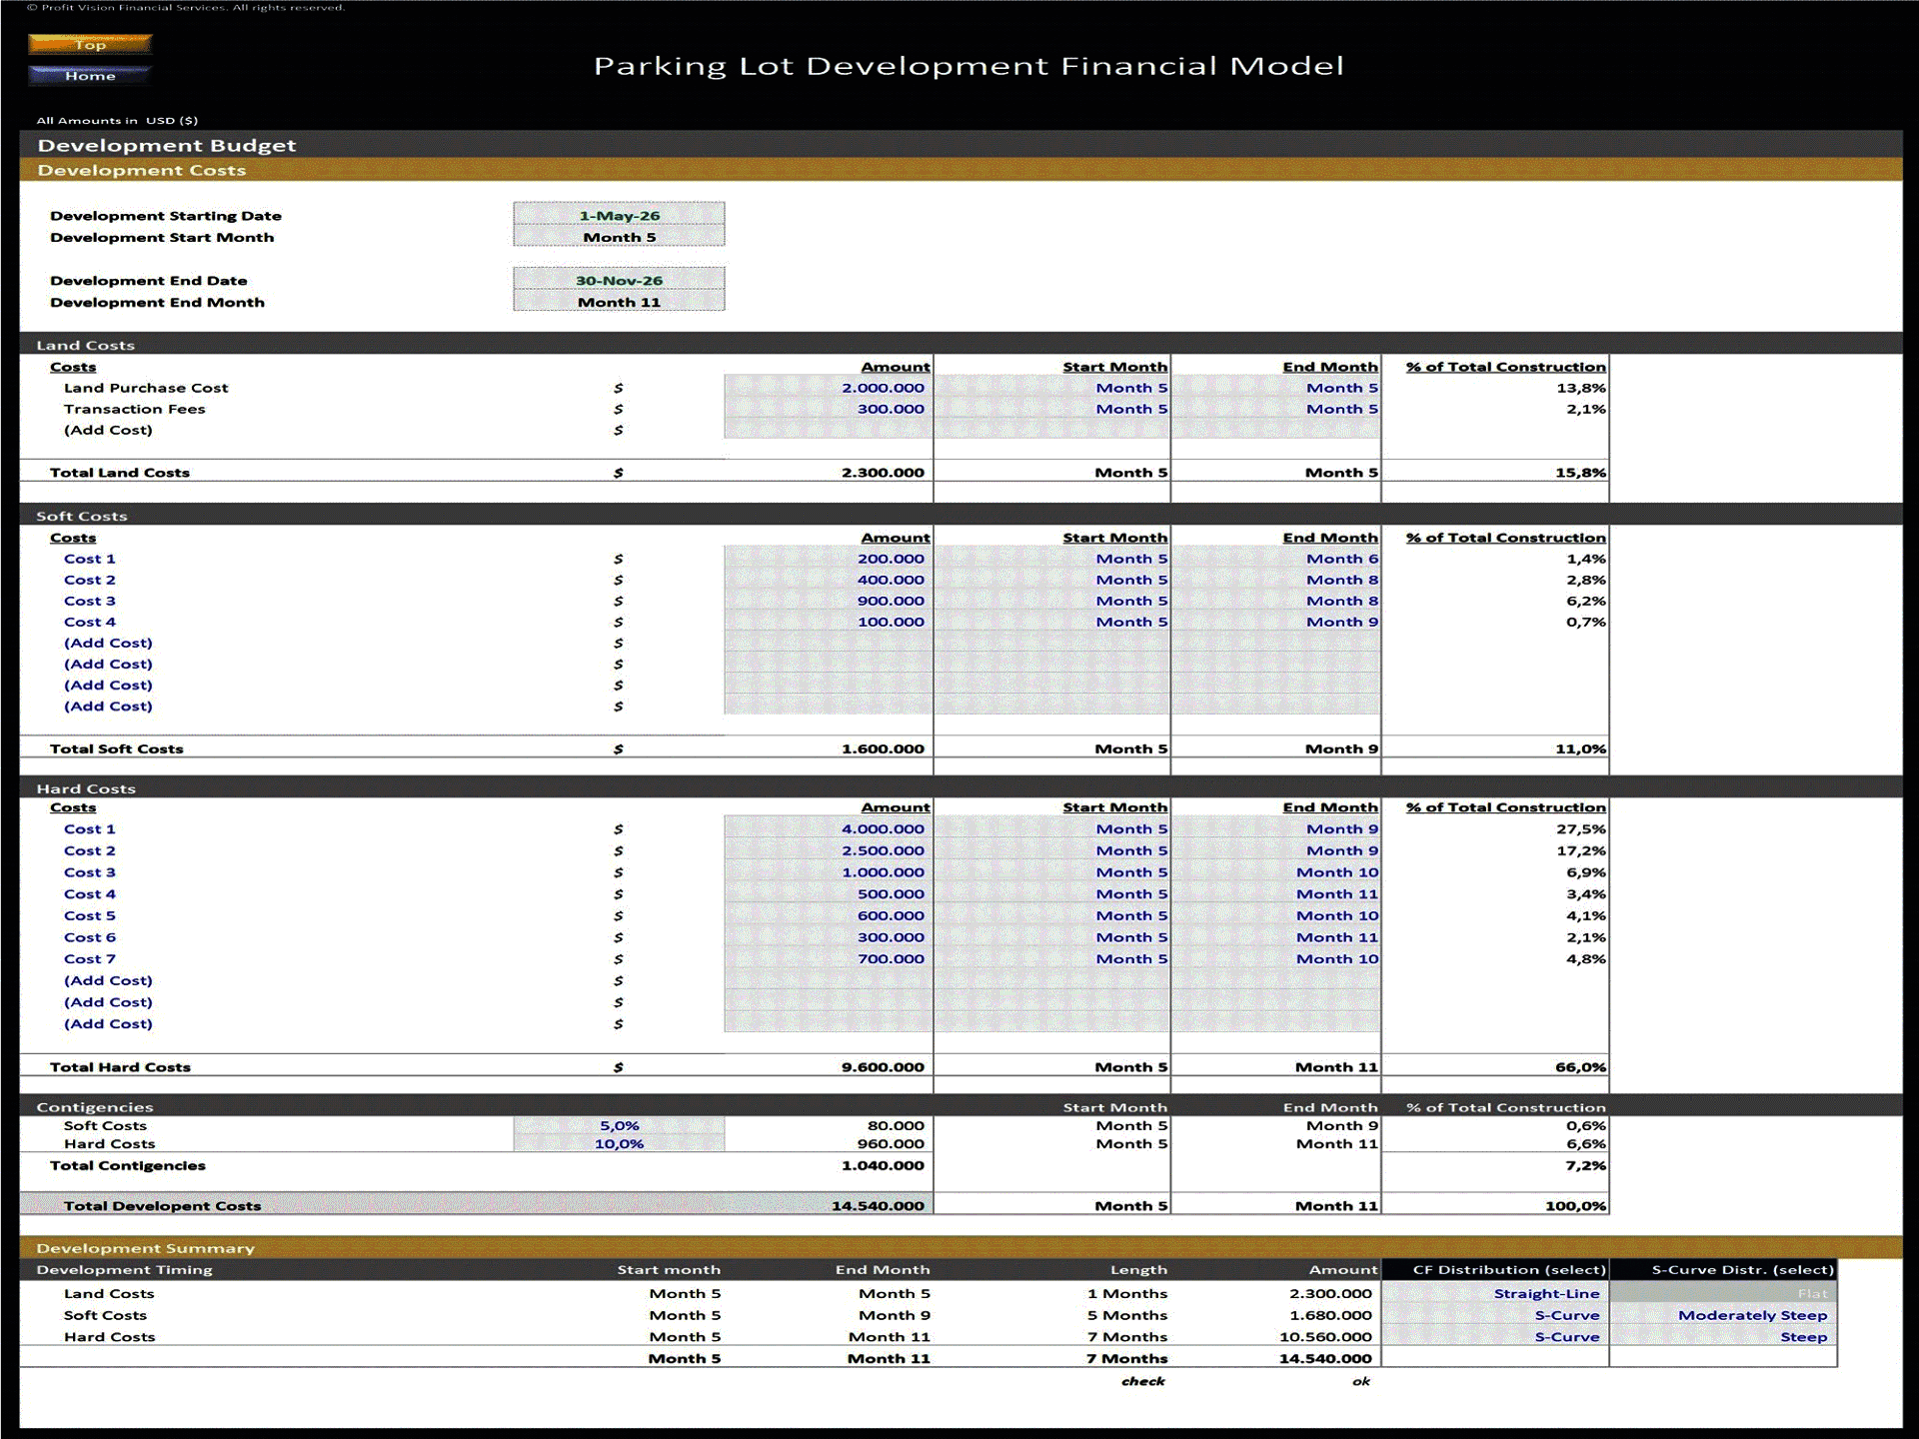Click Development Summary Soft Costs length 5 Months
Screen dimensions: 1919x1439
click(1127, 1315)
